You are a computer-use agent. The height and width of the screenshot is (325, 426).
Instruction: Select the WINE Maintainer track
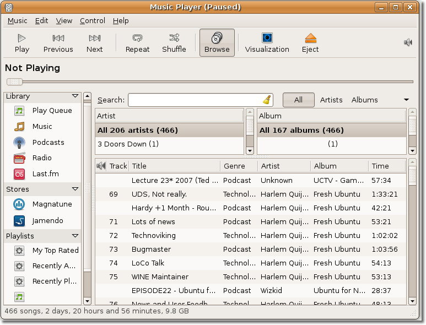tap(251, 277)
